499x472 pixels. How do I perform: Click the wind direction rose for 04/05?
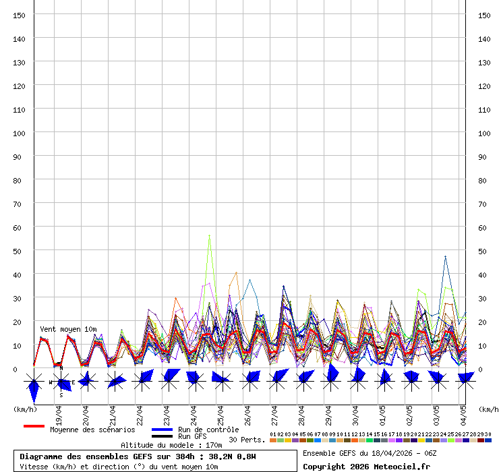[465, 381]
